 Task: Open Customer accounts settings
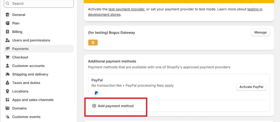(x=28, y=66)
